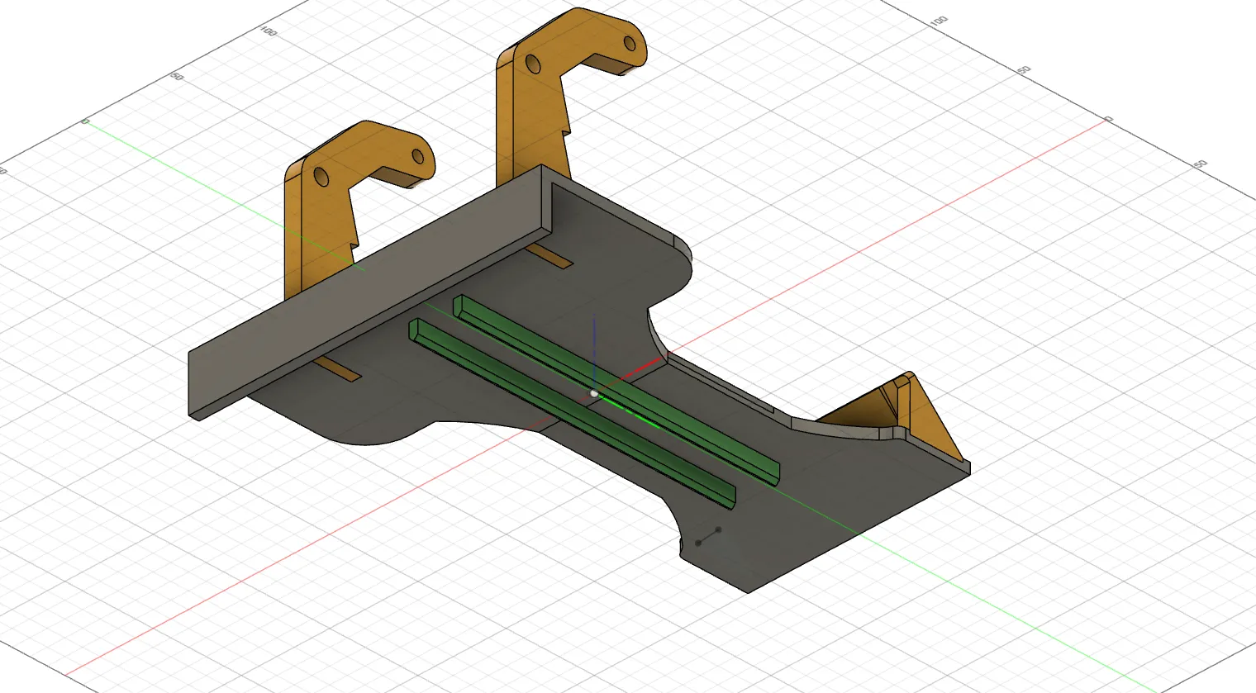Screen dimensions: 1256x693
Task: Click the hole at the left bracket's hook tip
Action: 419,156
